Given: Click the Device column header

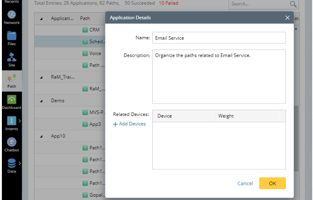Looking at the screenshot, I should (184, 116).
